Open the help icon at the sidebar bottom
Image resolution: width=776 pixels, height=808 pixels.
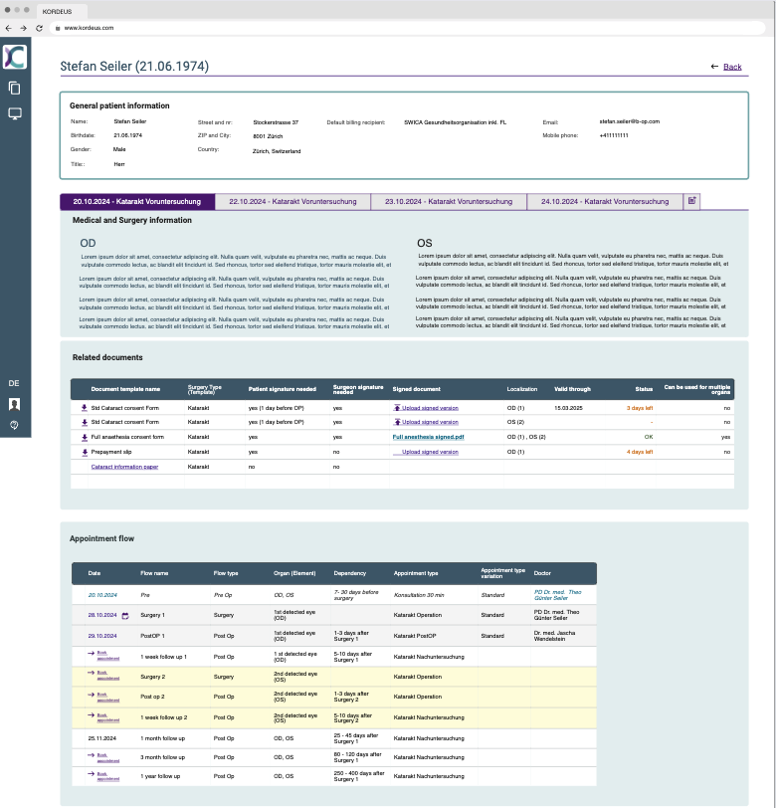click(x=15, y=425)
